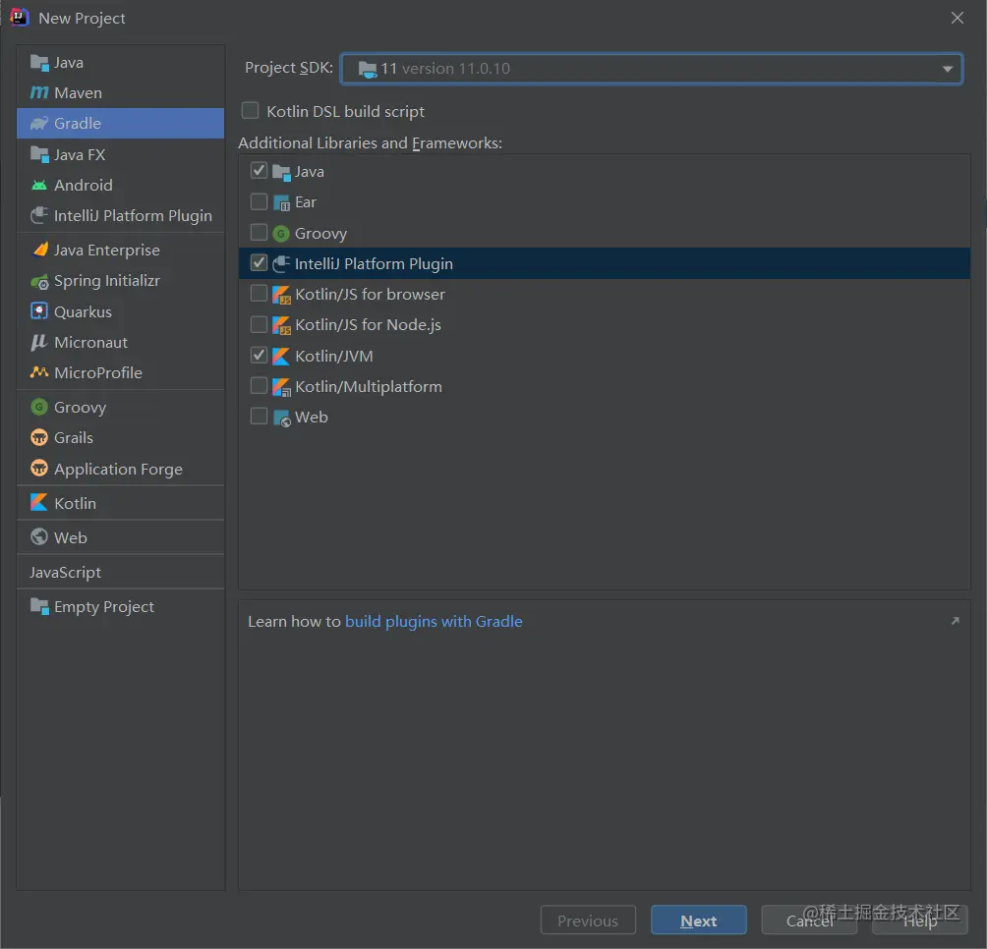Screen dimensions: 987x949
Task: Select the Application Forge project type
Action: [120, 470]
